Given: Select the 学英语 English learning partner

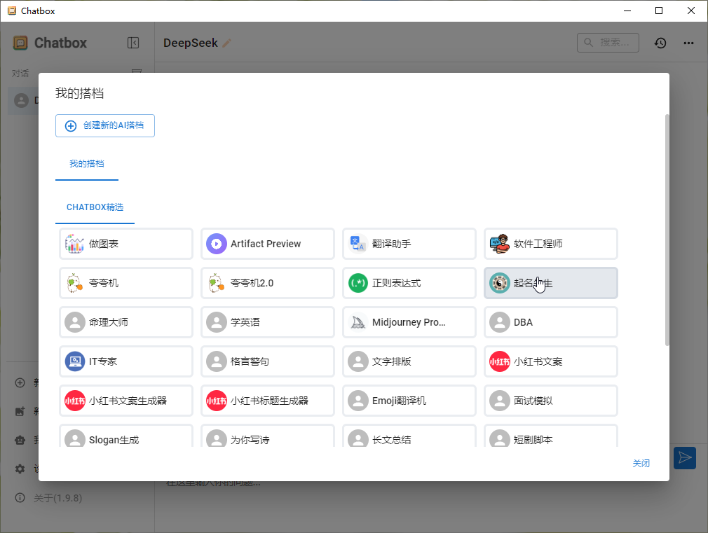Looking at the screenshot, I should 268,322.
